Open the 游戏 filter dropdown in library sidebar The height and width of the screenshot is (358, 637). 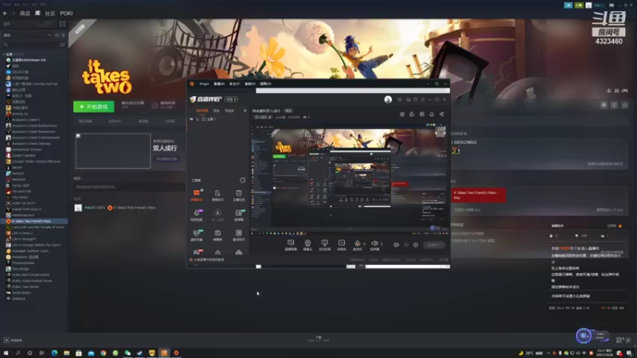click(x=27, y=35)
